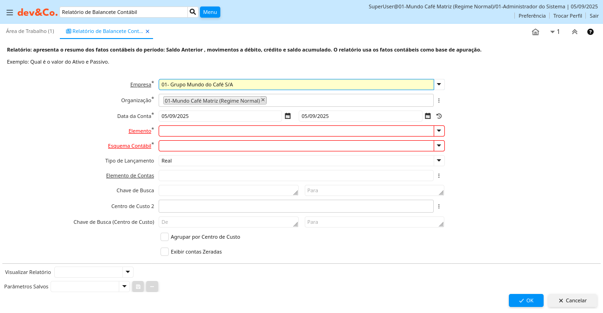Open the hamburger menu icon
The width and height of the screenshot is (603, 313).
click(10, 13)
